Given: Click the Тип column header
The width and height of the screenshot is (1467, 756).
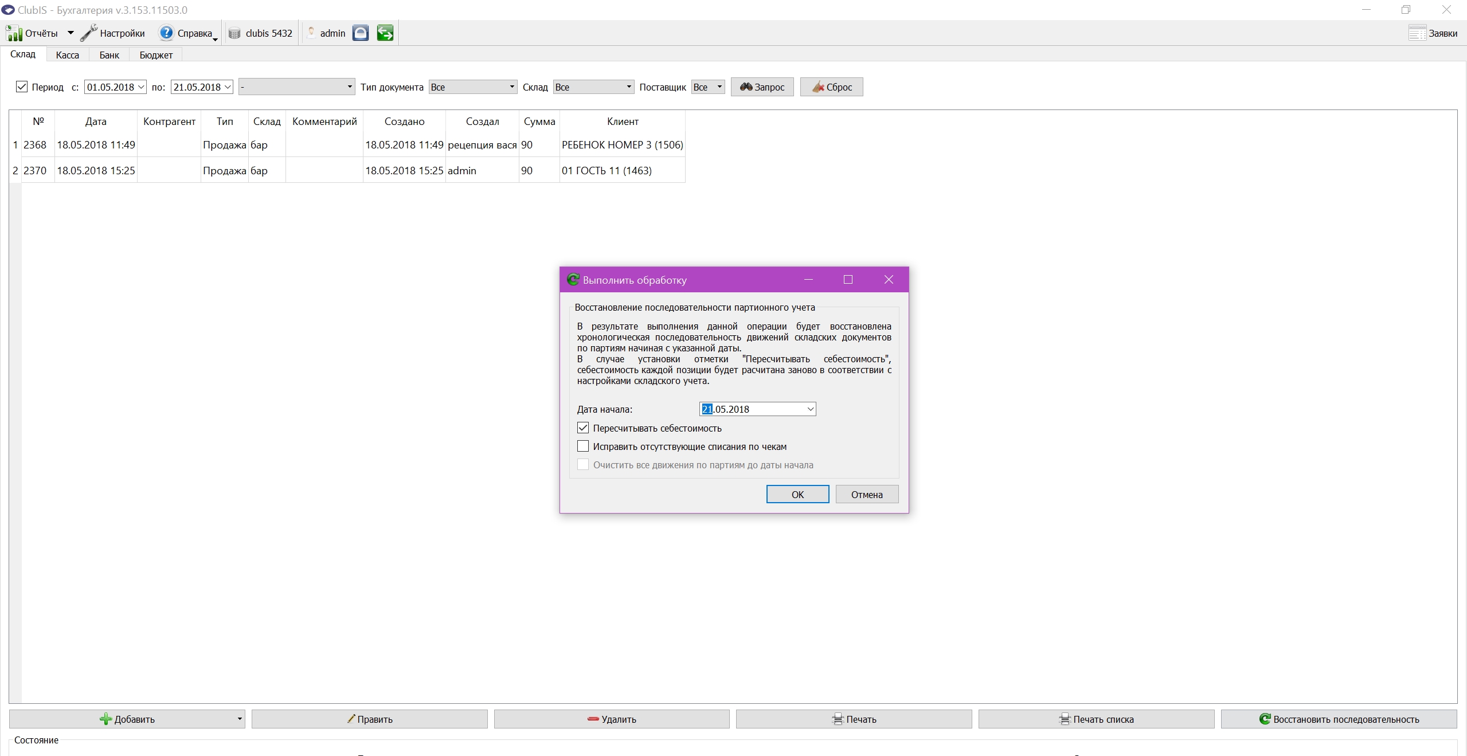Looking at the screenshot, I should tap(225, 122).
